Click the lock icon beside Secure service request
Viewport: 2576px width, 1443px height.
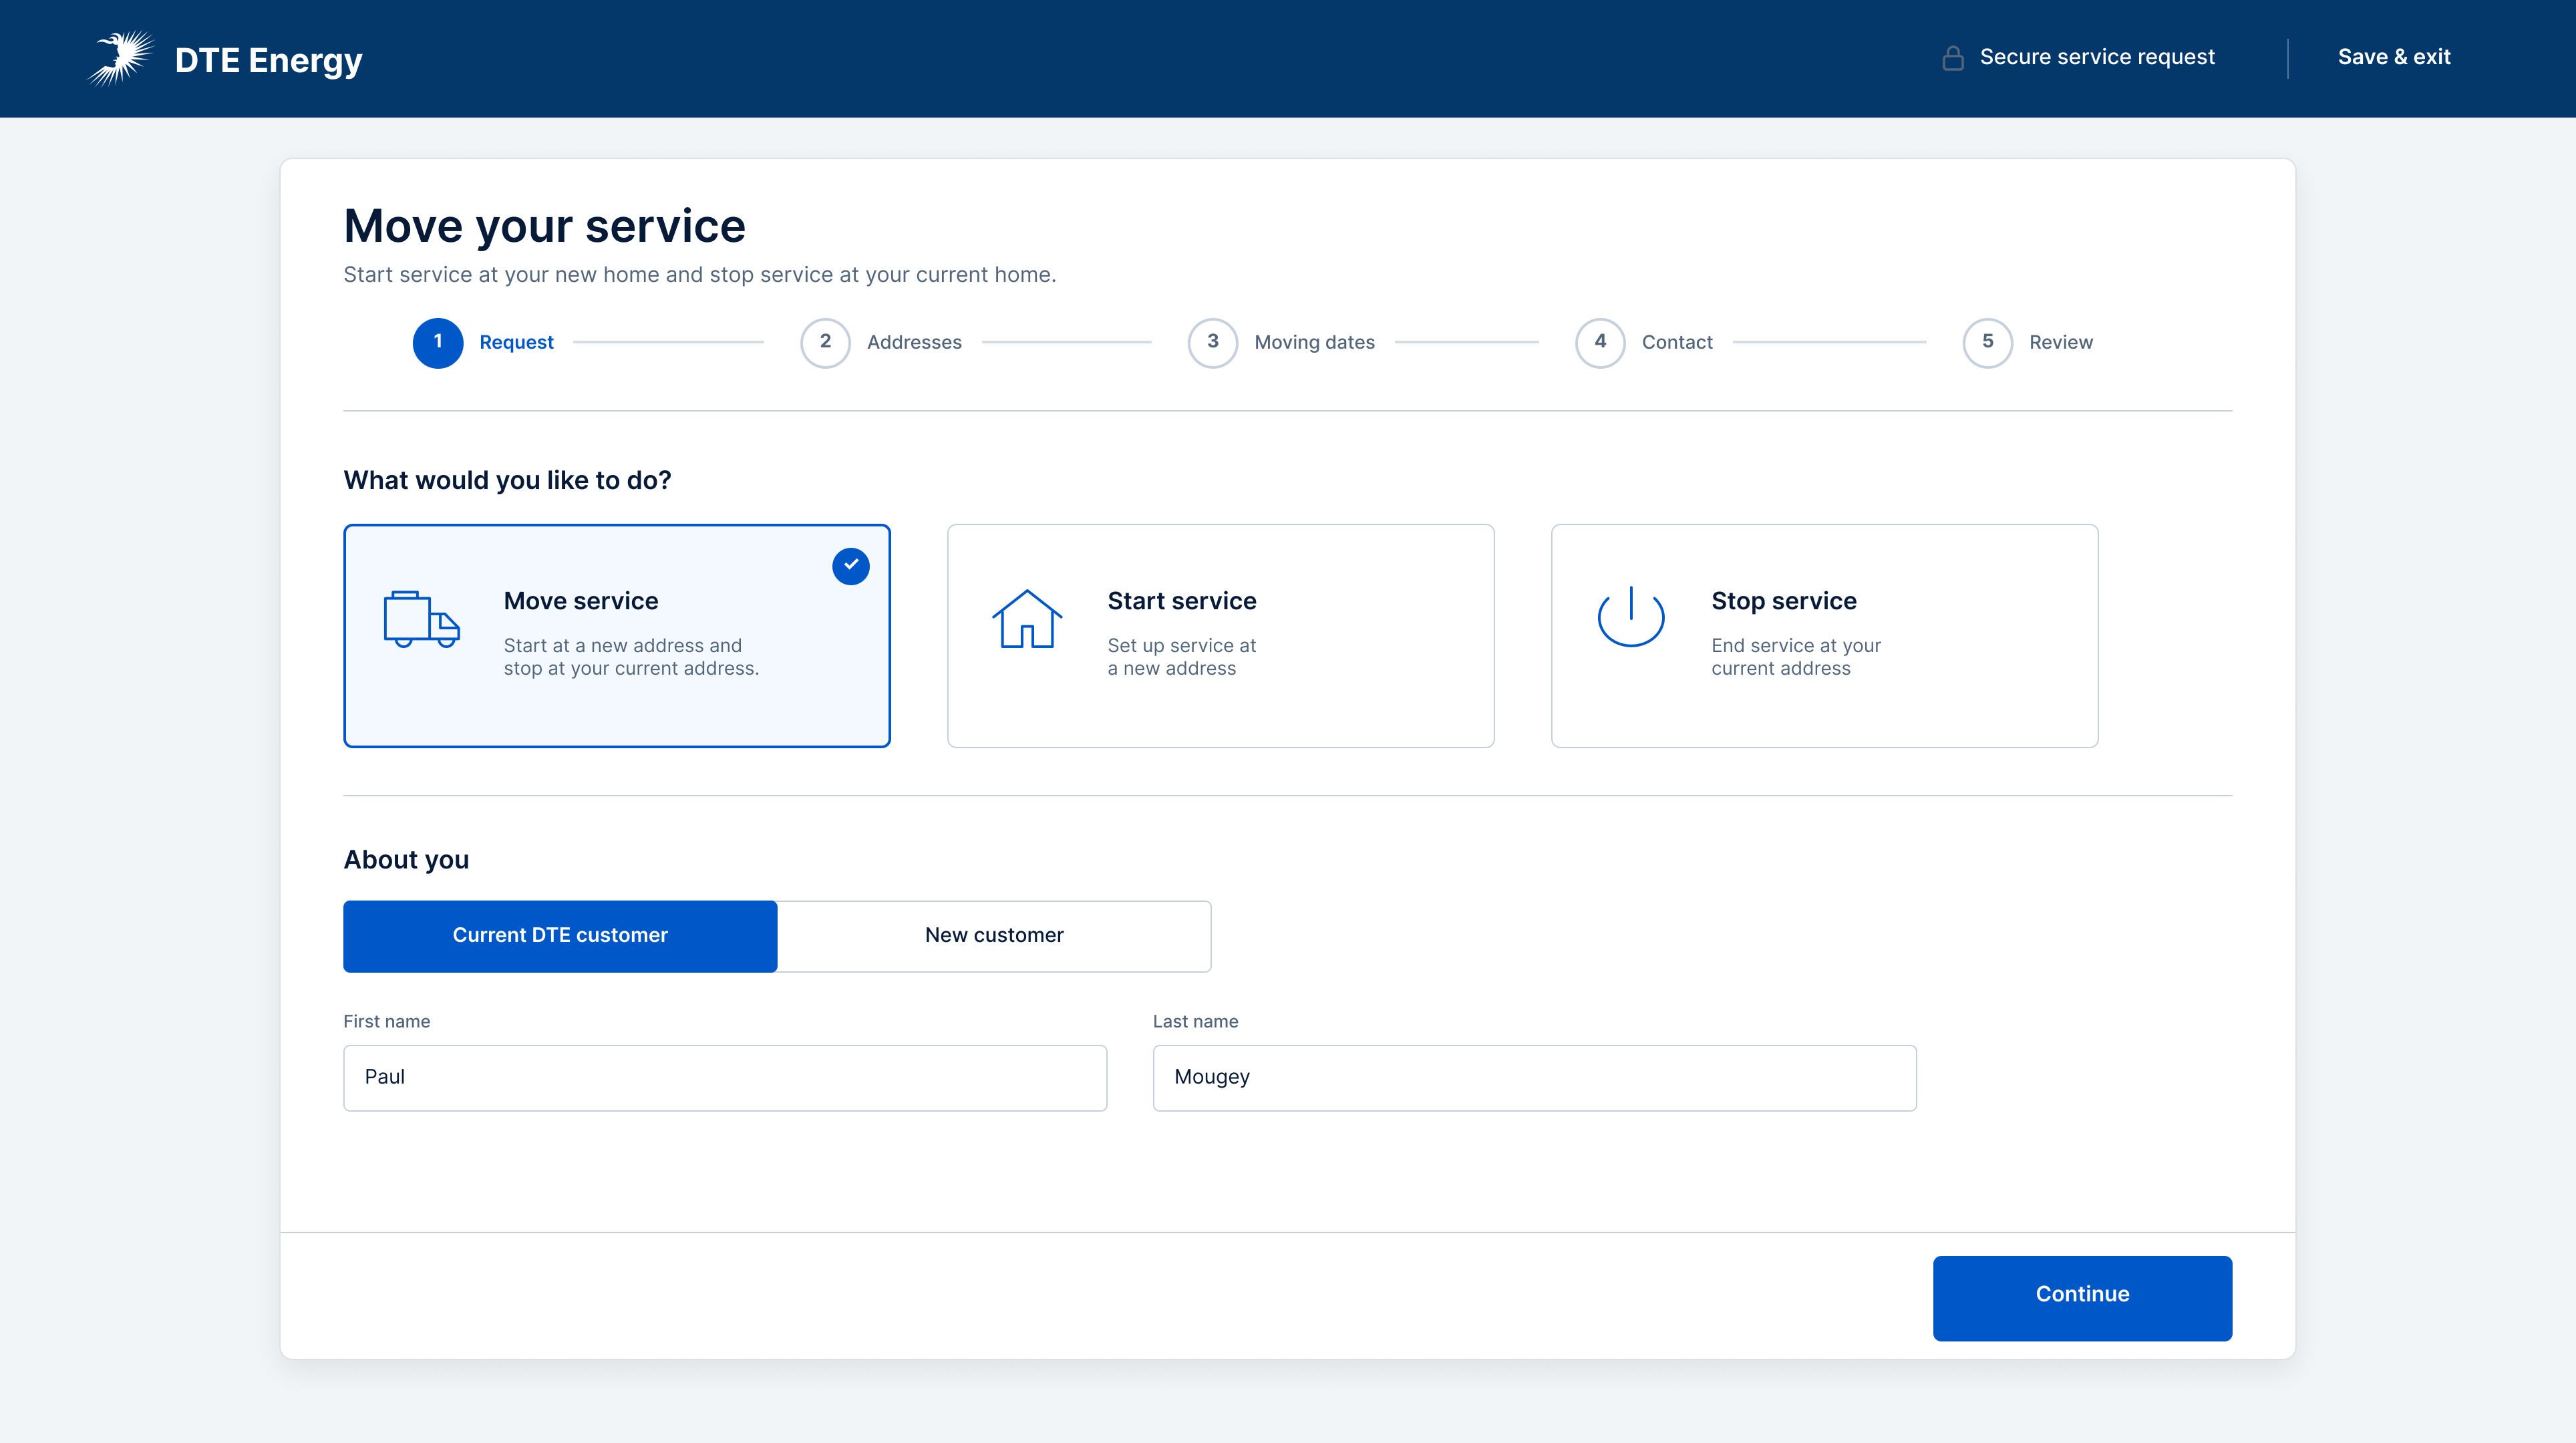pyautogui.click(x=1952, y=58)
